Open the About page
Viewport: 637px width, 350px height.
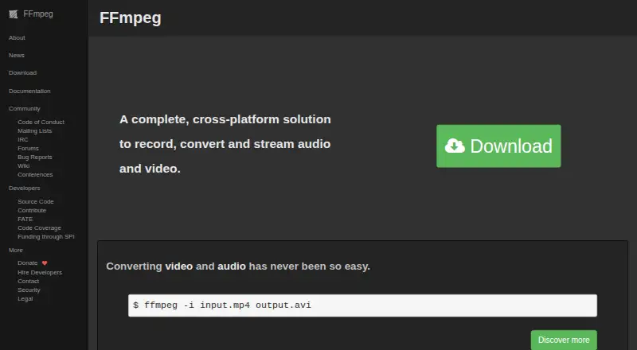pos(17,37)
